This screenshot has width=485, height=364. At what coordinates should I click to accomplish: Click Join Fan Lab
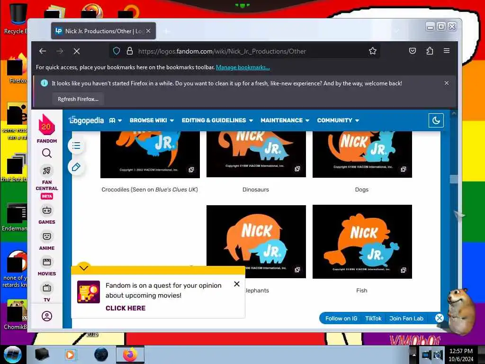[x=406, y=318]
